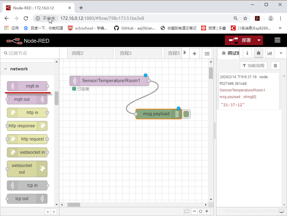The image size is (287, 216).
Task: Open the w3cschool bookmark
Action: [87, 28]
